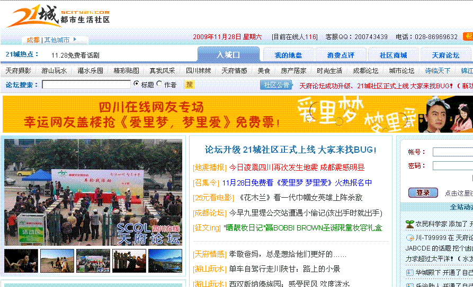Click the plant icon beside 农民科学家
This screenshot has height=287, width=473.
point(409,224)
